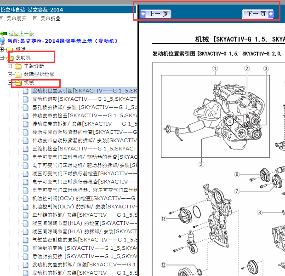Viewport: 285px width, 276px height.
Task: Click the 上一页 previous page button
Action: click(x=155, y=14)
